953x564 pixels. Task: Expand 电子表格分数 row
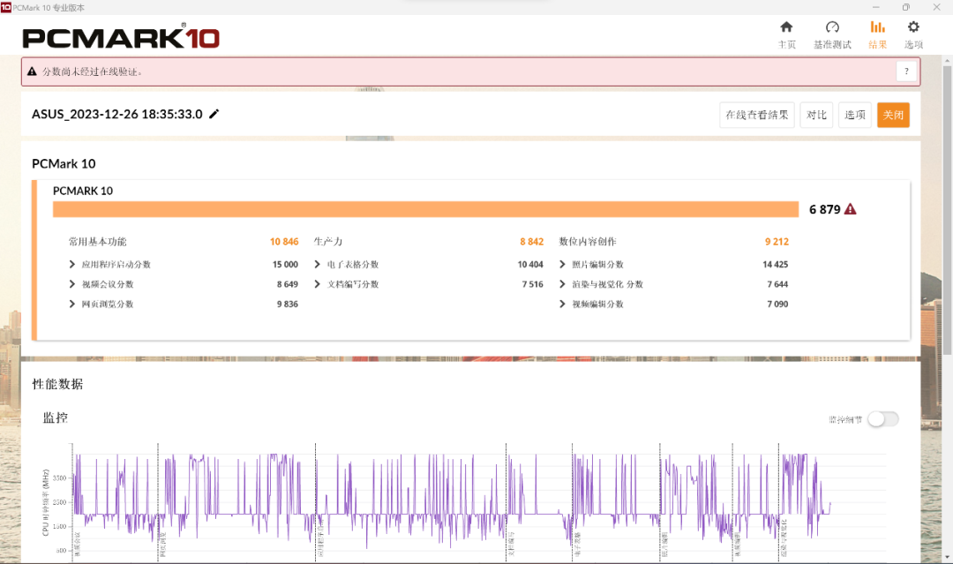pyautogui.click(x=318, y=265)
